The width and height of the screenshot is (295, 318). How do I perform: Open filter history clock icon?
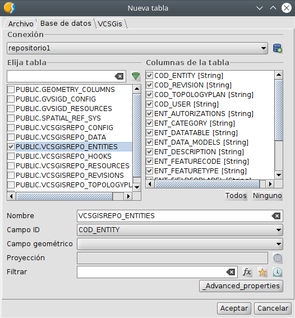(277, 272)
